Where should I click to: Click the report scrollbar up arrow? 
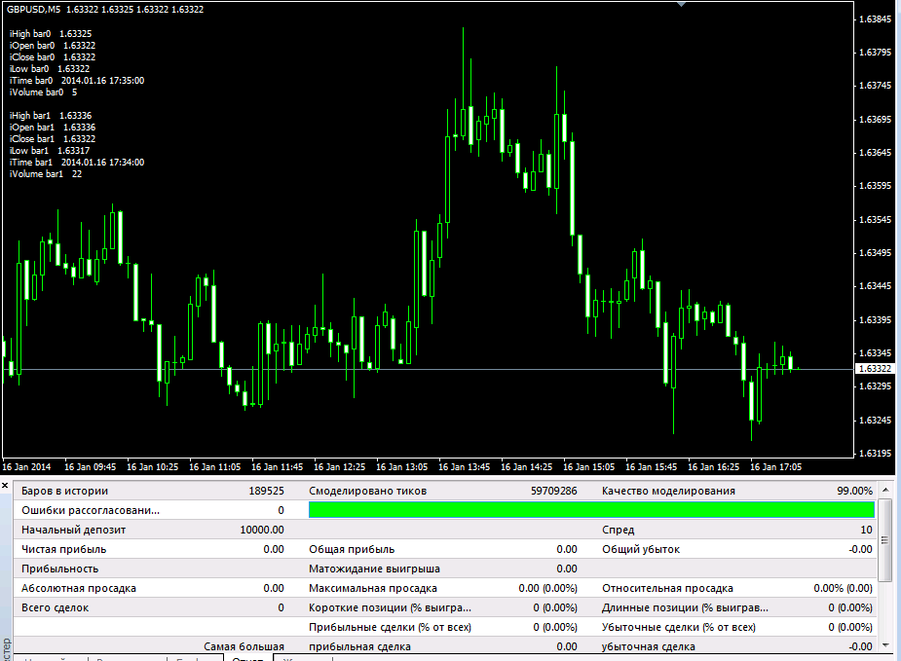pyautogui.click(x=885, y=490)
